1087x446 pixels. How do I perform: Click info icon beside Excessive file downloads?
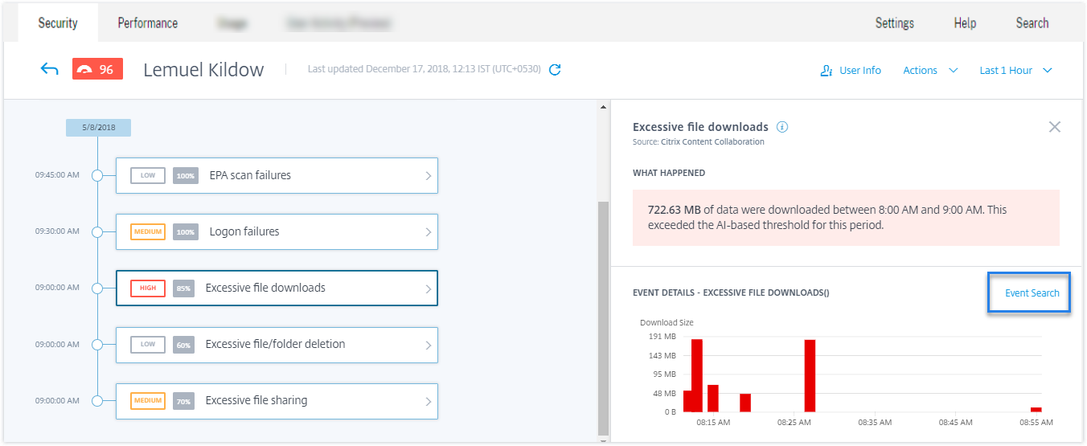point(782,127)
